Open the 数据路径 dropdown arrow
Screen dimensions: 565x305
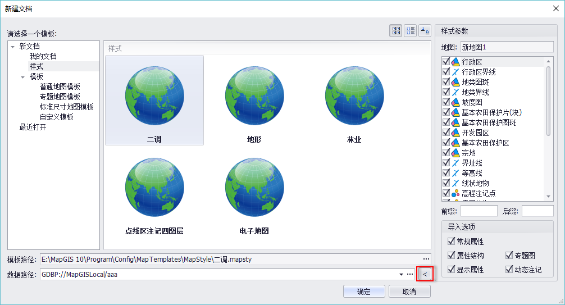[401, 274]
